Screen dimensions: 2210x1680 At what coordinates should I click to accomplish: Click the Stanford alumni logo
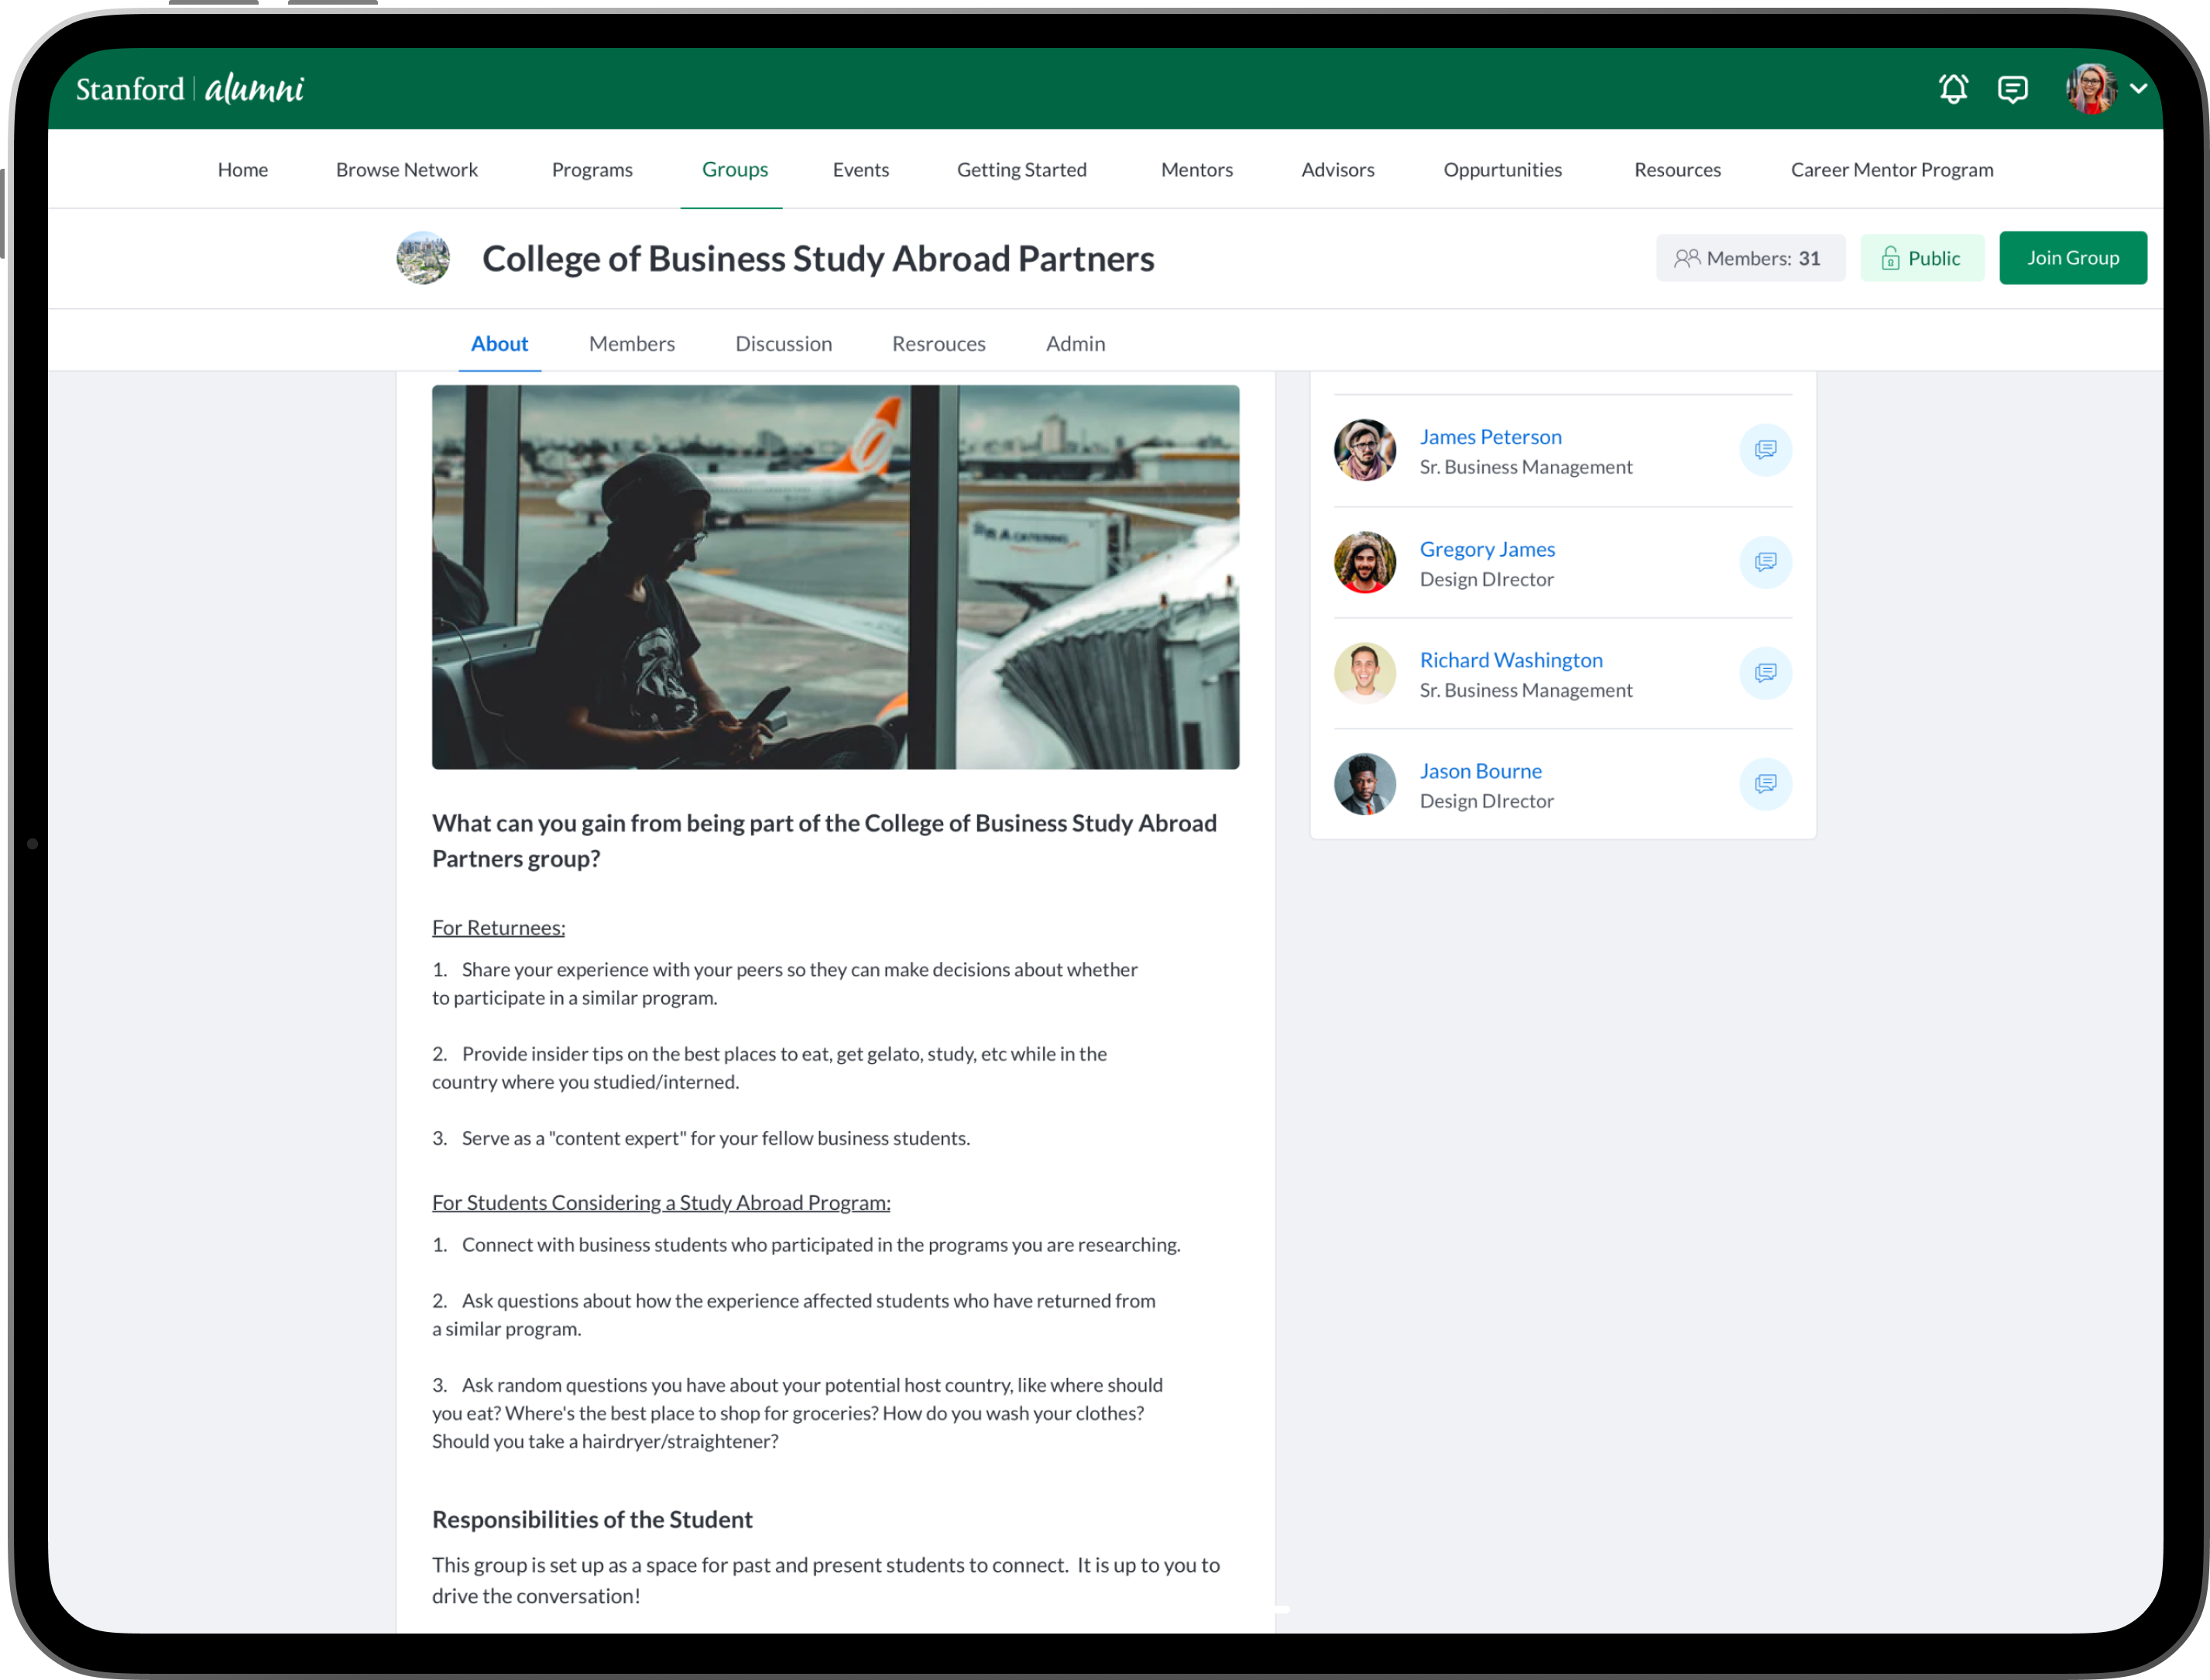pyautogui.click(x=190, y=89)
